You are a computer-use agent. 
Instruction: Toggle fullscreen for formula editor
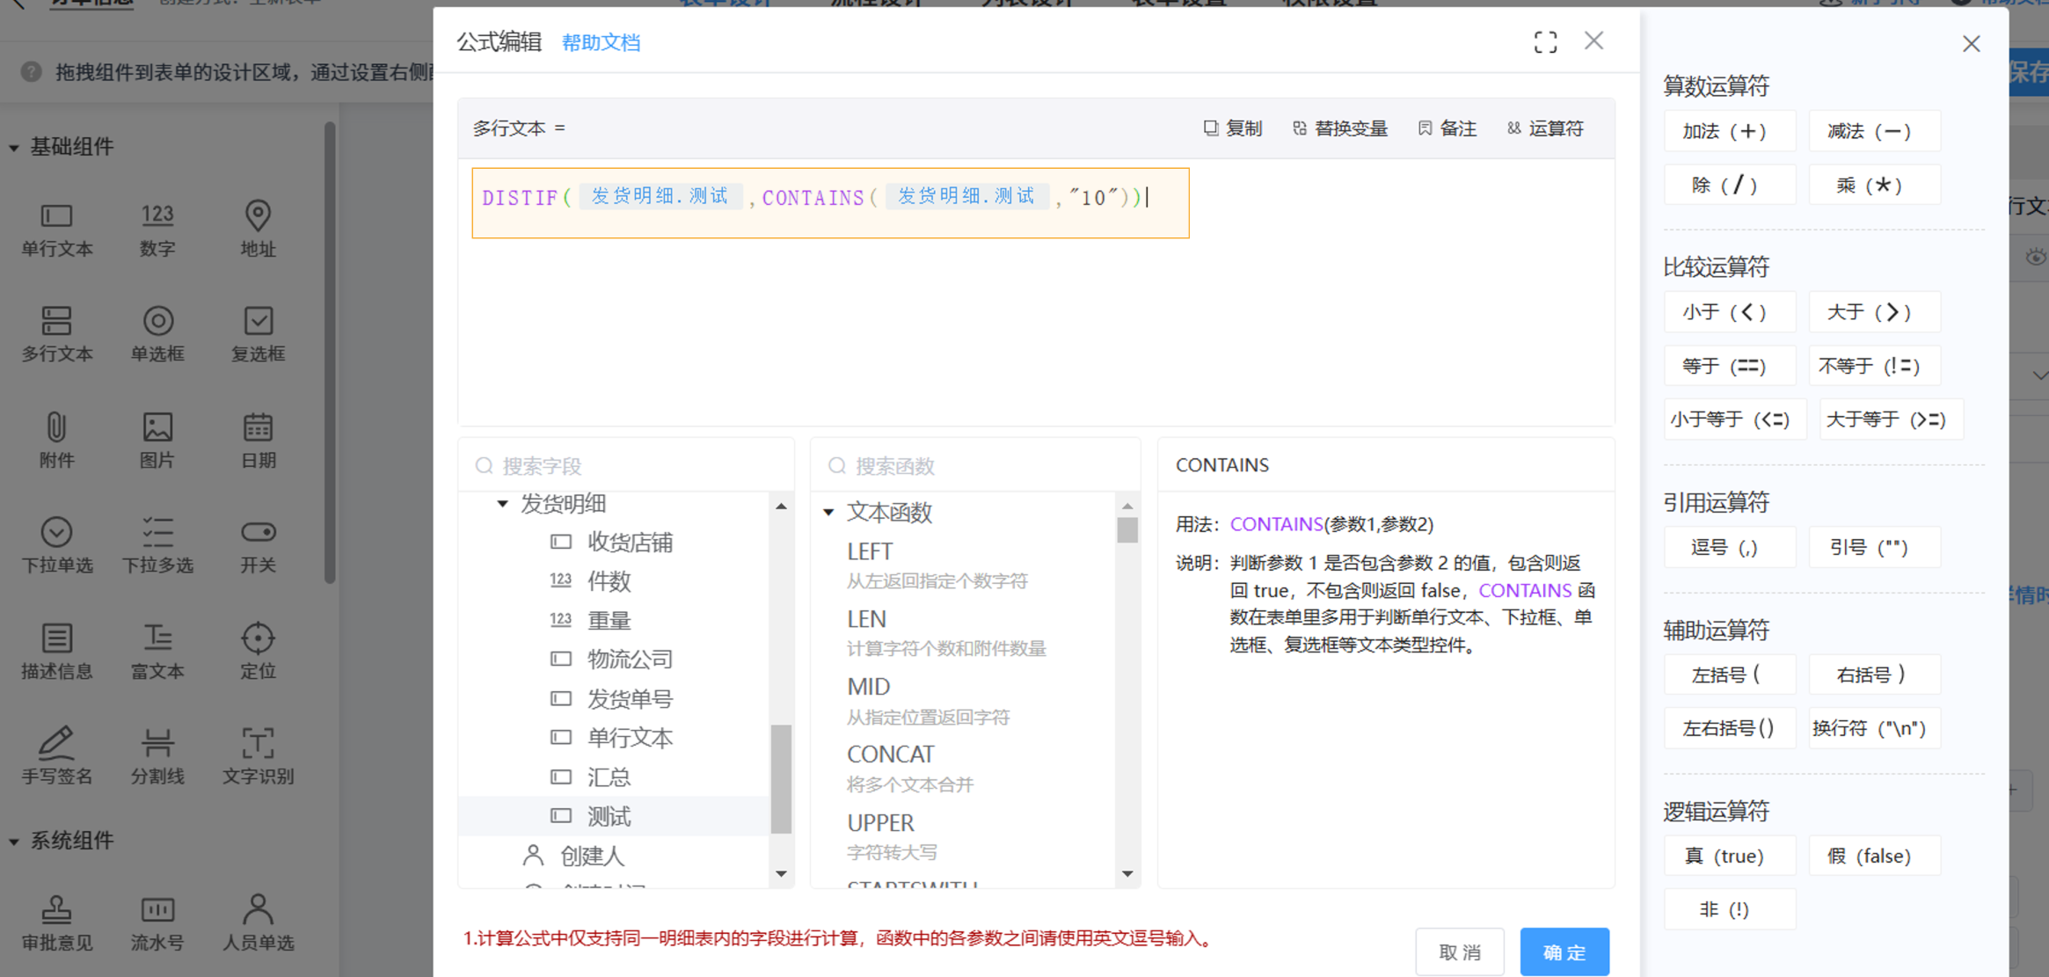click(x=1545, y=41)
